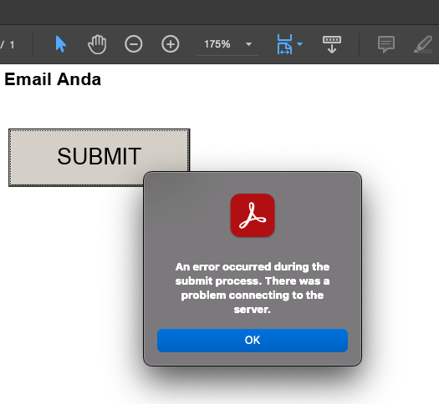Viewport: 439px width, 404px height.
Task: Zoom in with the plus icon
Action: (x=171, y=44)
